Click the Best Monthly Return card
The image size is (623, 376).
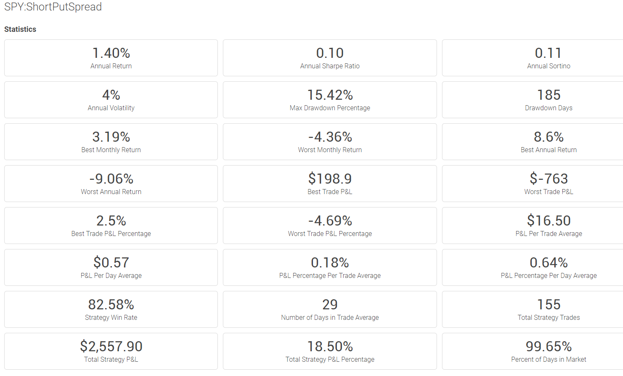point(111,142)
